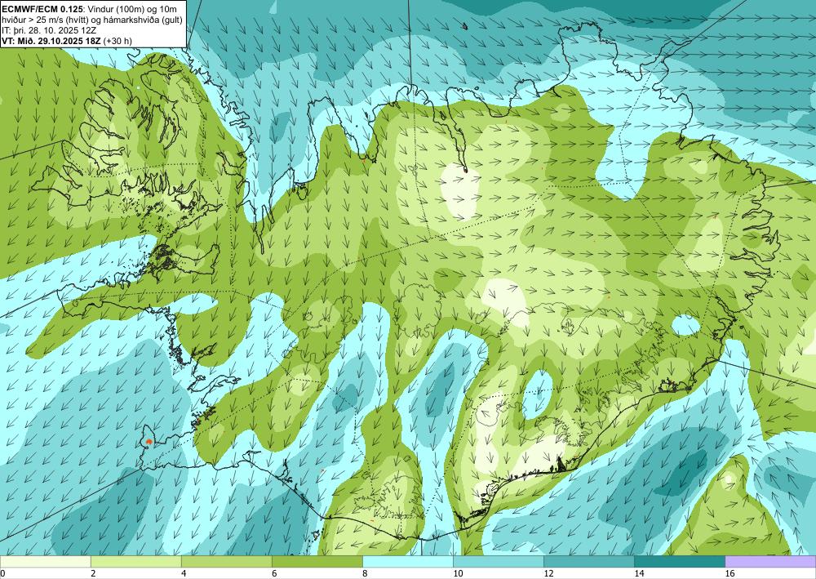Pick the 12–14 m/s teal legend segment
The height and width of the screenshot is (579, 816).
[x=588, y=562]
